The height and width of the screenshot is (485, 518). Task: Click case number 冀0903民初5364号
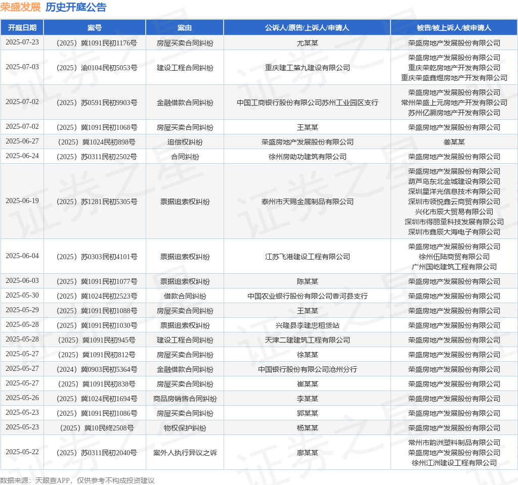97,369
